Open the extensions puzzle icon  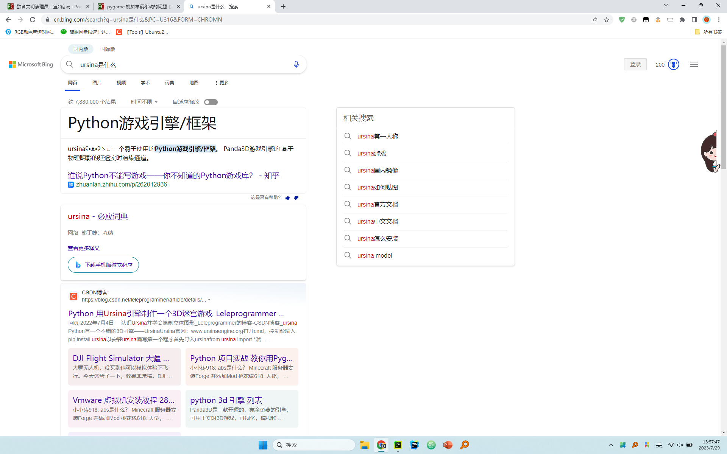(682, 20)
